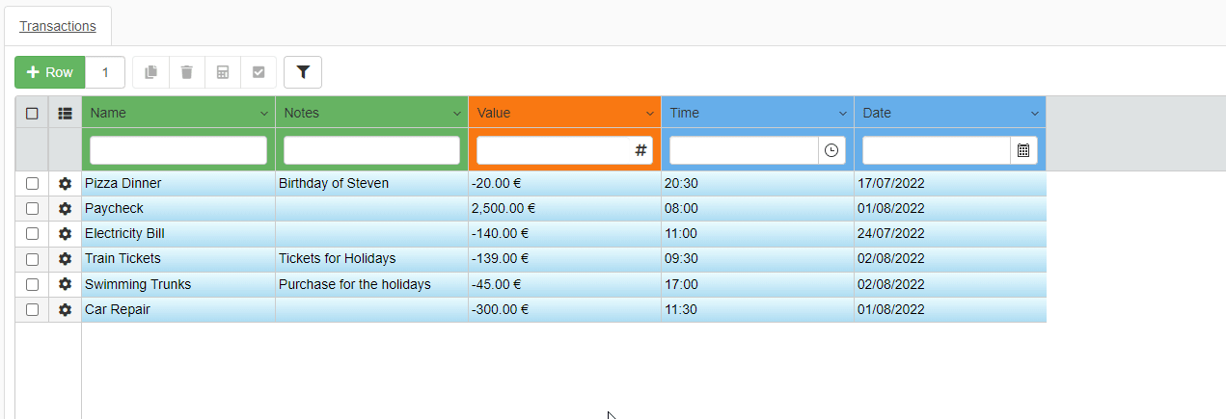Click the duplicate rows toolbar icon

150,72
